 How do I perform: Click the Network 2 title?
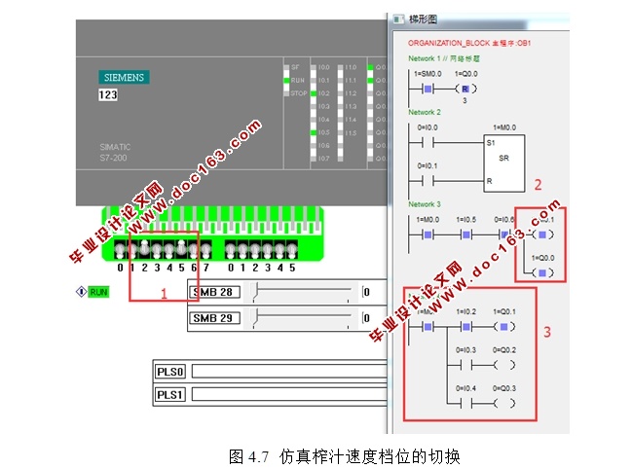tap(425, 112)
